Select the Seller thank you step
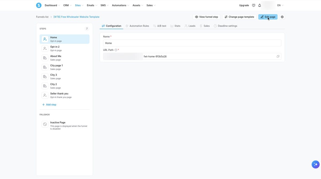 point(64,95)
